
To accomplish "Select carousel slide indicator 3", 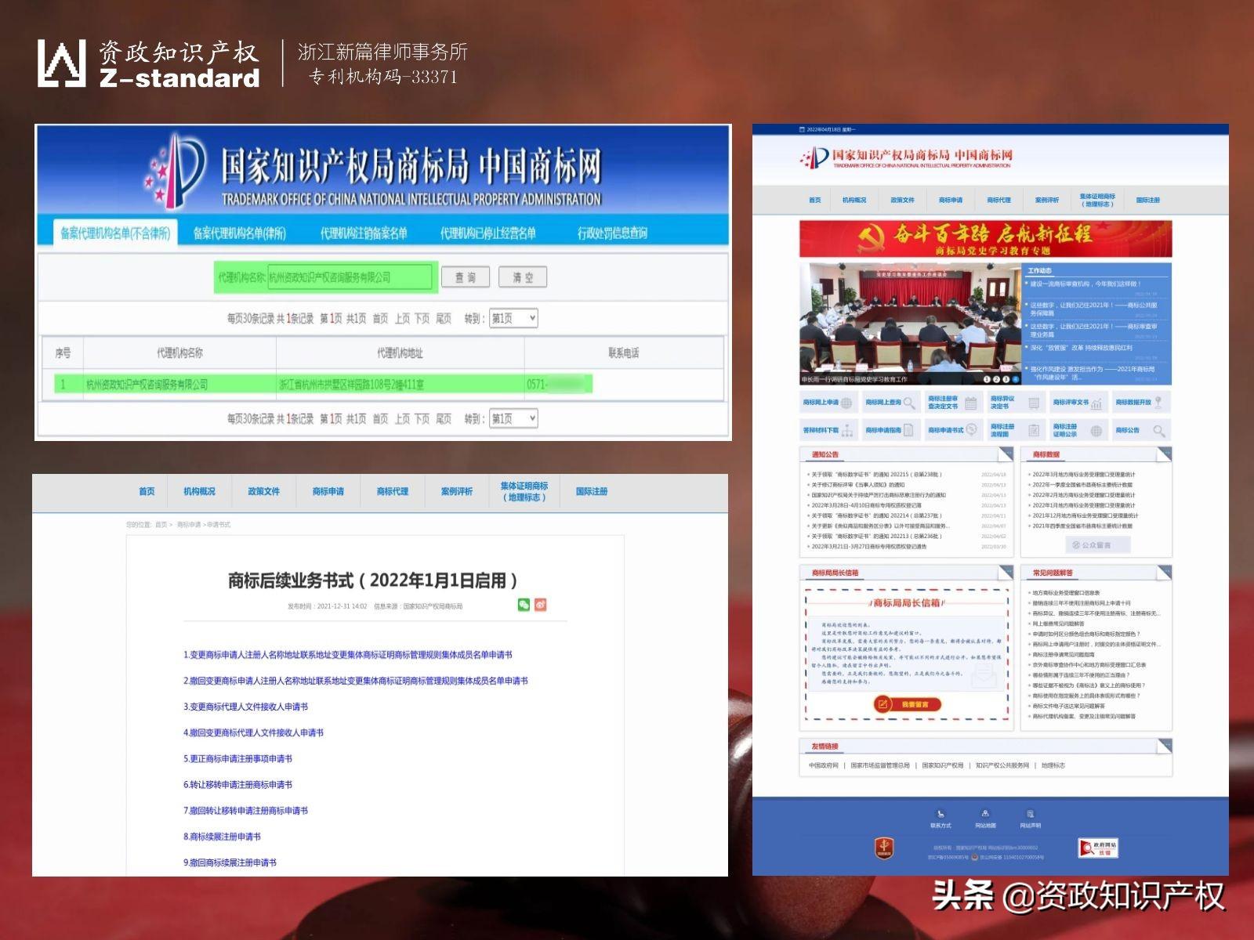I will coord(1006,379).
